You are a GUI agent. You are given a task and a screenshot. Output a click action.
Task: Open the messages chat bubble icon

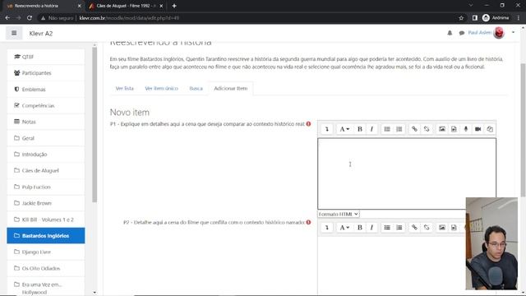pyautogui.click(x=462, y=33)
